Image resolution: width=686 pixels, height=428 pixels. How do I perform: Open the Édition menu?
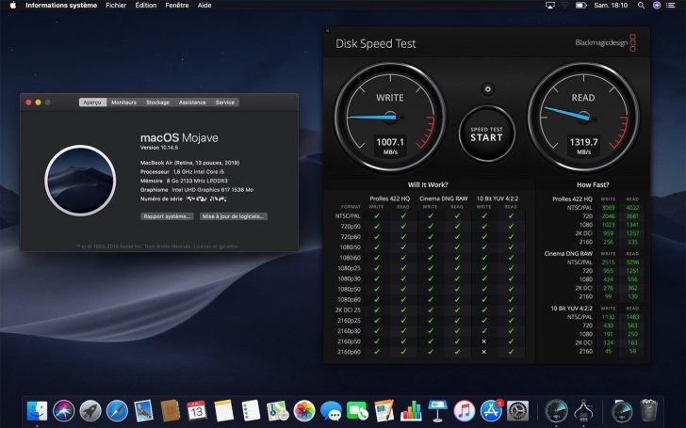146,6
